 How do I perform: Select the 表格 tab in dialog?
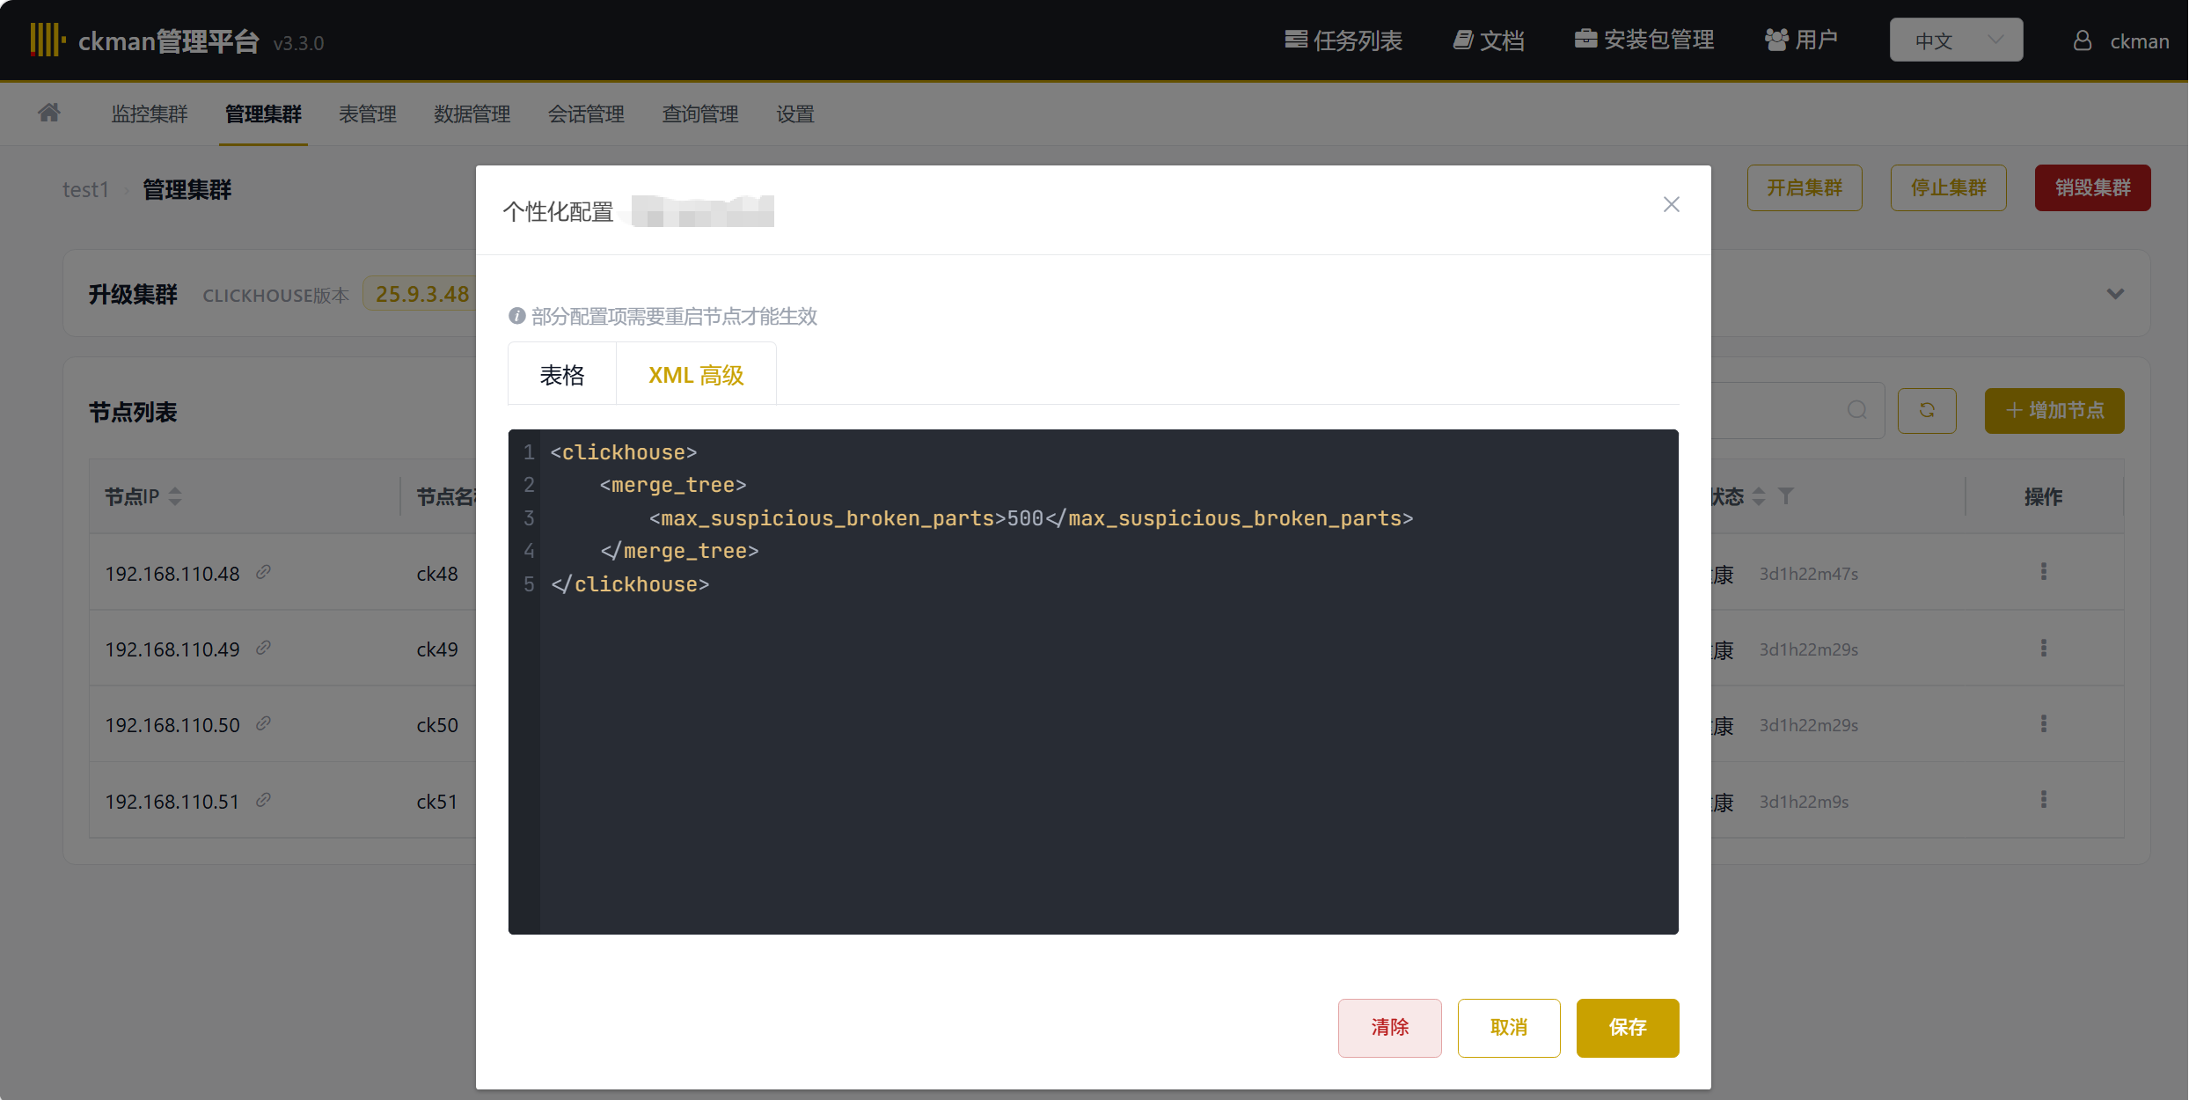[562, 375]
